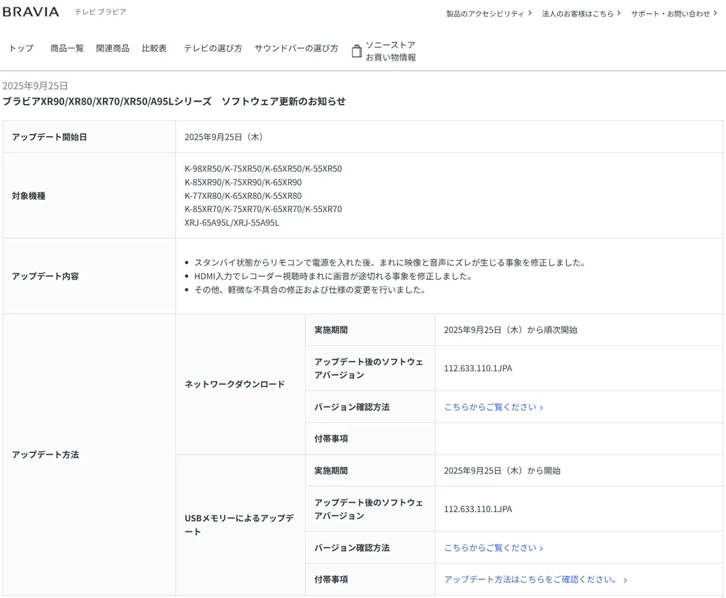
Task: Click 付帯事項 label in network download section
Action: [x=331, y=438]
